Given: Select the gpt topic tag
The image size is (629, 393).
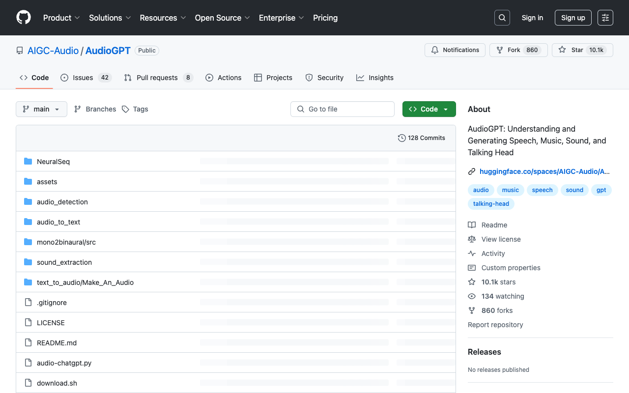Looking at the screenshot, I should coord(601,190).
